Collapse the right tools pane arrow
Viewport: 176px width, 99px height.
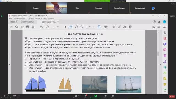pos(161,64)
